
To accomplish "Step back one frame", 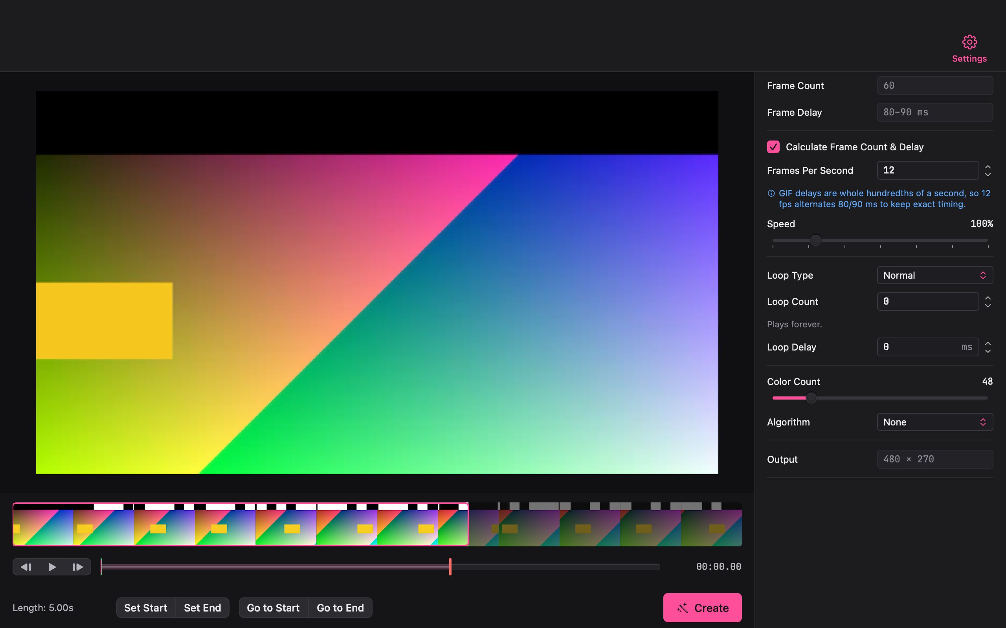I will click(26, 567).
